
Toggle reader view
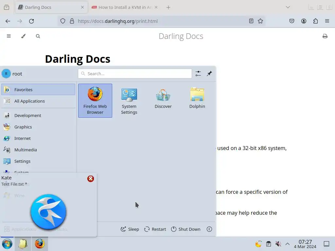251,21
